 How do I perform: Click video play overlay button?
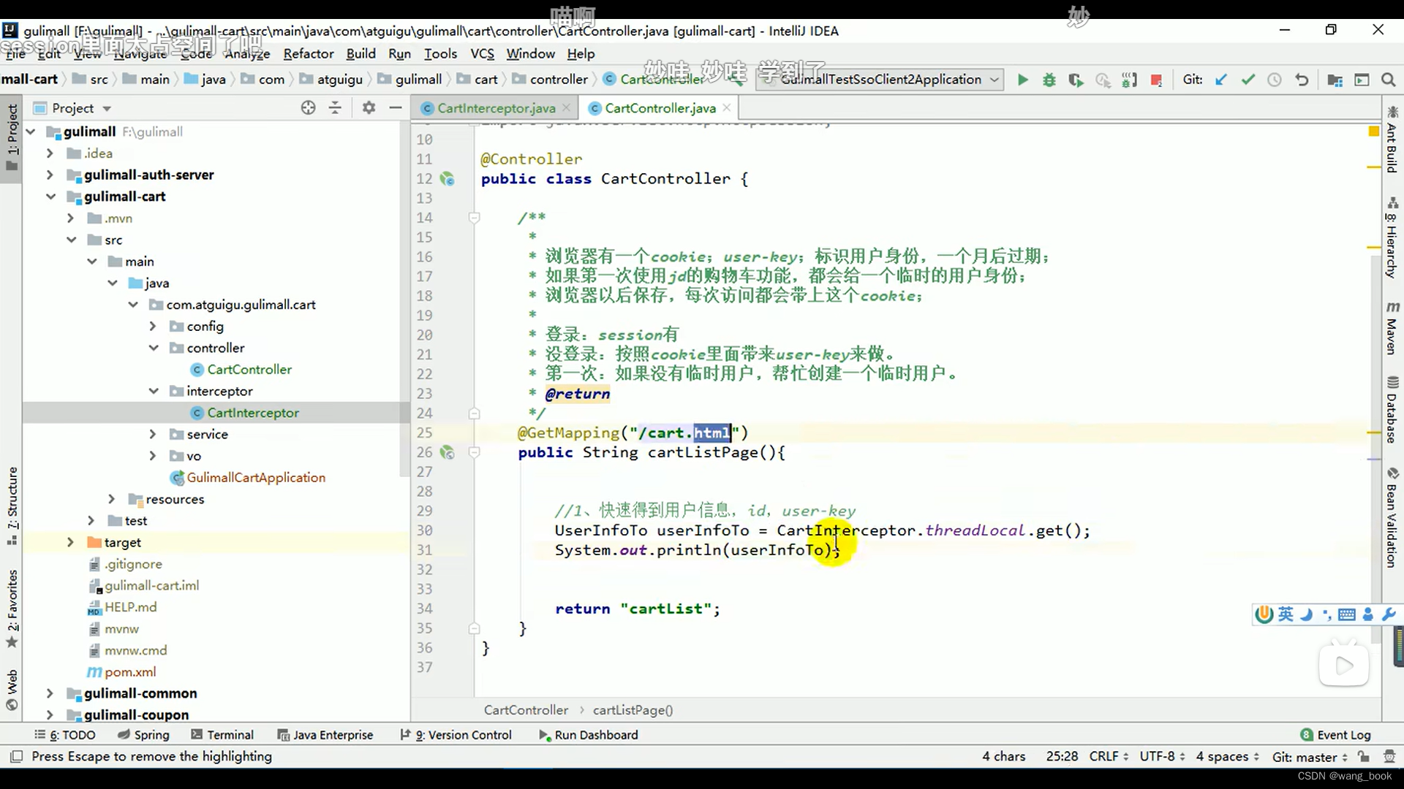coord(1344,665)
